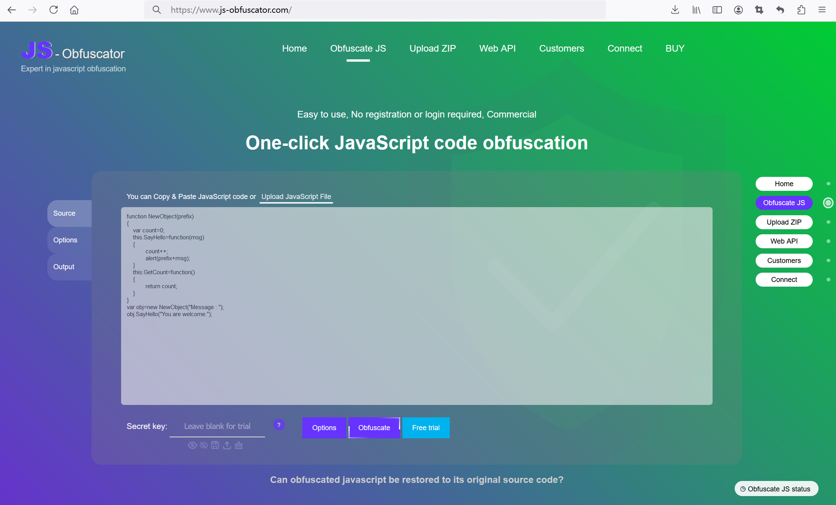
Task: Open Customers in the top navigation
Action: (x=562, y=48)
